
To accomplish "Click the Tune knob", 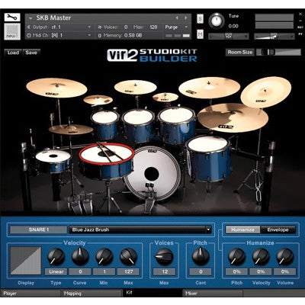I will 217,21.
